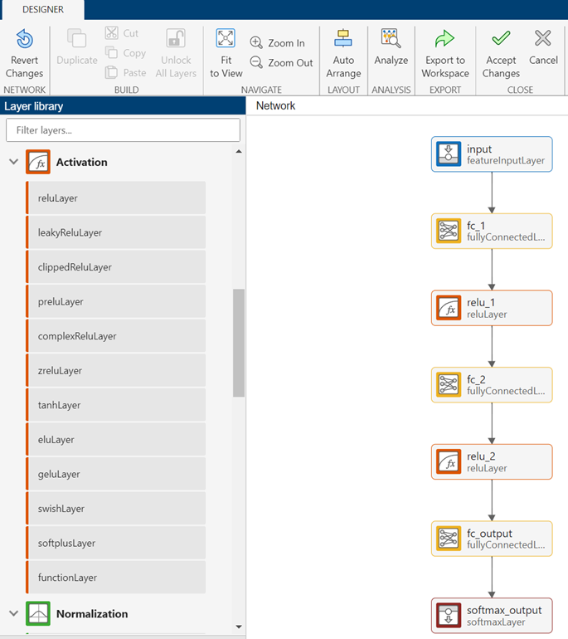This screenshot has height=639, width=568.
Task: Select the input layer's blue icon
Action: [449, 154]
